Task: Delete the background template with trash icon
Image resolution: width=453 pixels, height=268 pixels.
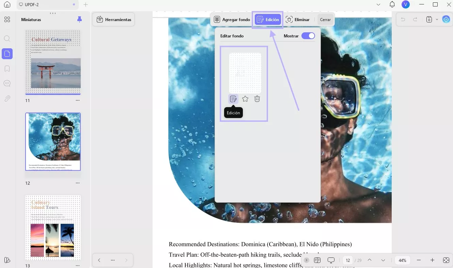Action: pyautogui.click(x=257, y=99)
